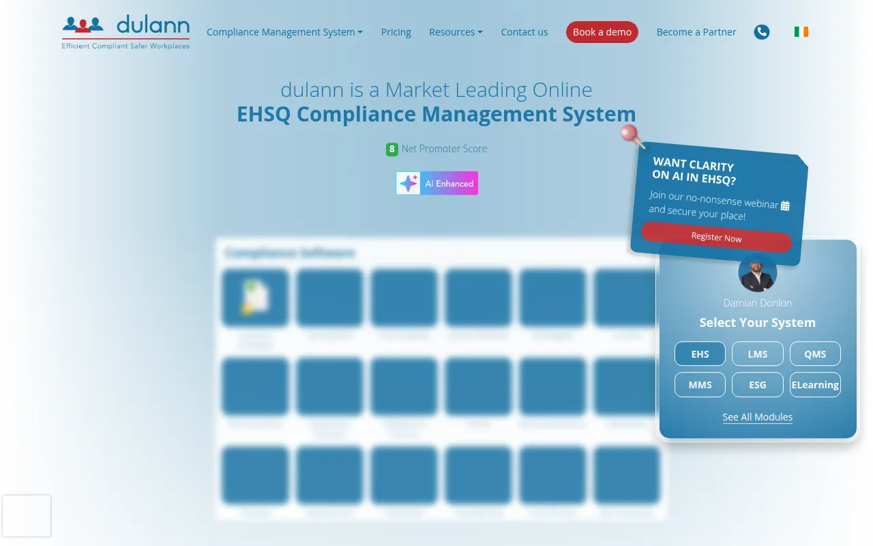Select the EHS system
The height and width of the screenshot is (546, 873).
tap(700, 354)
